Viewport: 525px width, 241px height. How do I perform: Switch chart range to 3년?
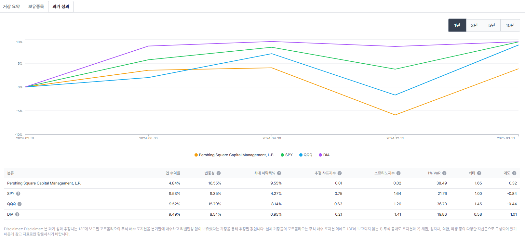[474, 25]
